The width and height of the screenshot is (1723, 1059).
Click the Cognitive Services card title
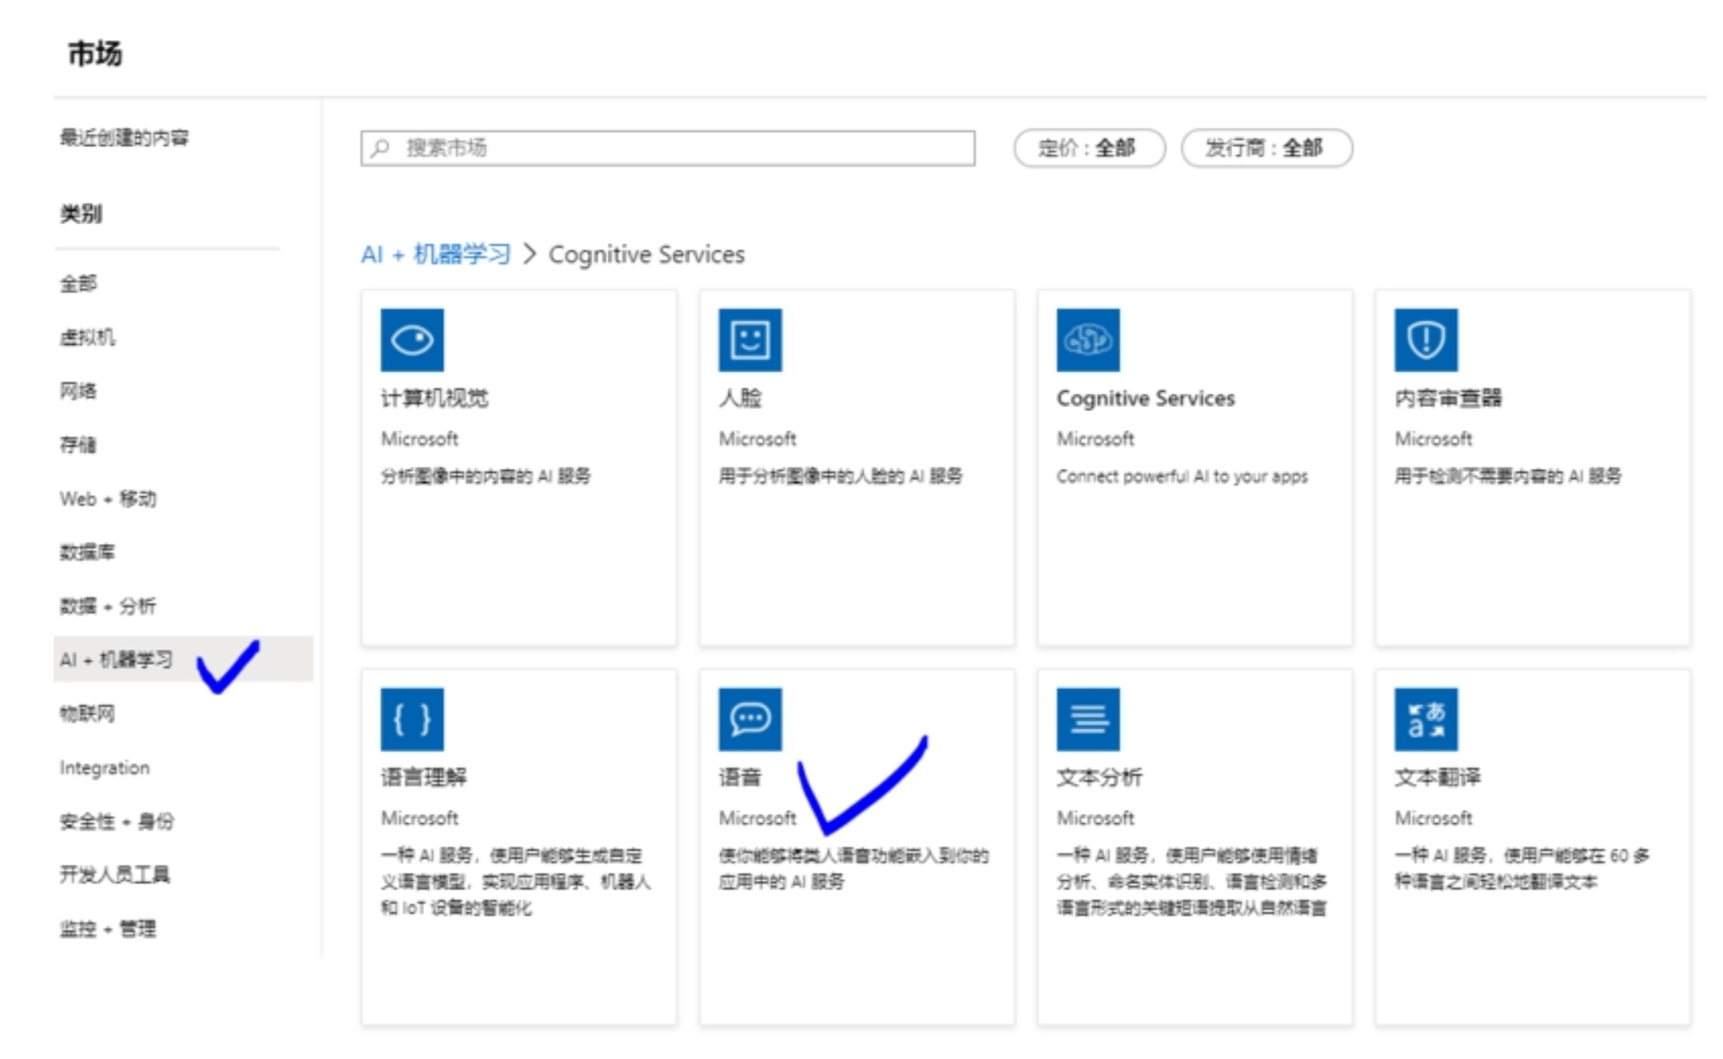[x=1145, y=398]
